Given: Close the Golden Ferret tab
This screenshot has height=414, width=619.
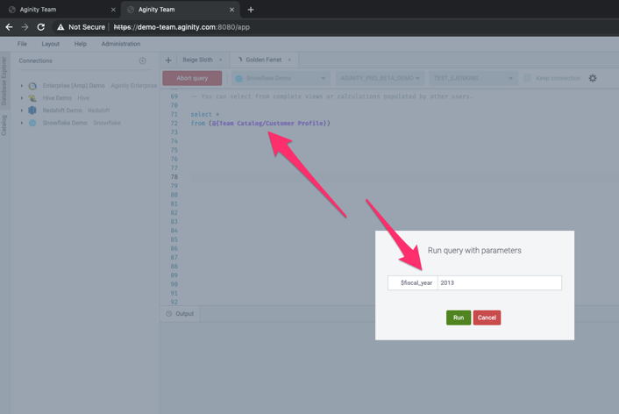Looking at the screenshot, I should pyautogui.click(x=289, y=60).
